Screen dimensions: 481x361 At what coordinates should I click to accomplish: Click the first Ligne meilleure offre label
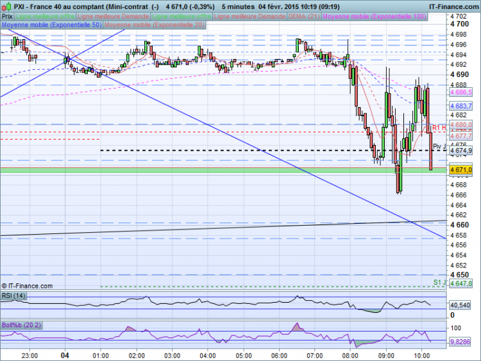(45, 17)
